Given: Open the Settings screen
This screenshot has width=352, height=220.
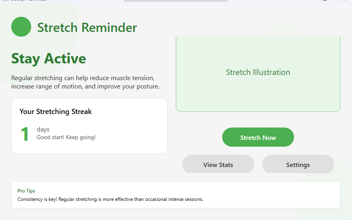Looking at the screenshot, I should click(298, 164).
